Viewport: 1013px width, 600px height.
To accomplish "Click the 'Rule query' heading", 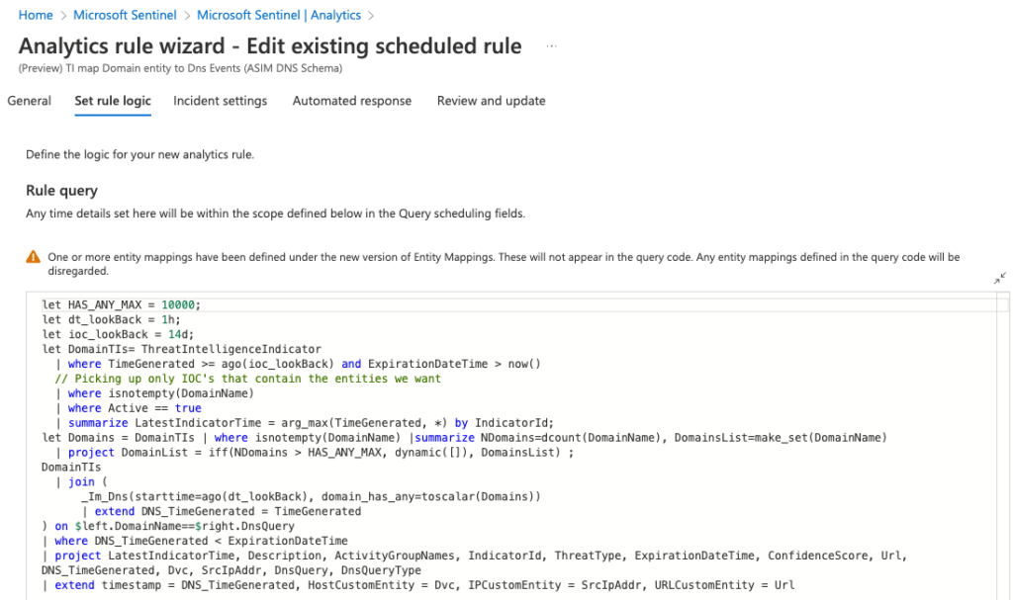I will click(x=61, y=191).
